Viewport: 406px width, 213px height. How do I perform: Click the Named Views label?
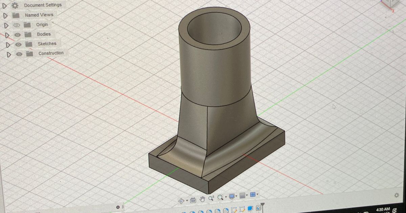(39, 15)
